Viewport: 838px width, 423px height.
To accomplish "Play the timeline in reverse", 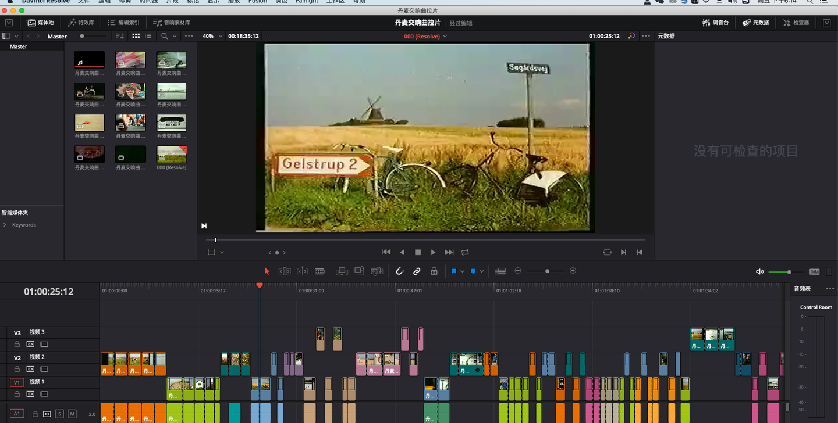I will pos(402,252).
